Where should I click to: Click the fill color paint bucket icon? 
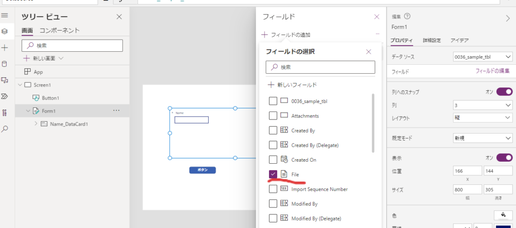(503, 215)
